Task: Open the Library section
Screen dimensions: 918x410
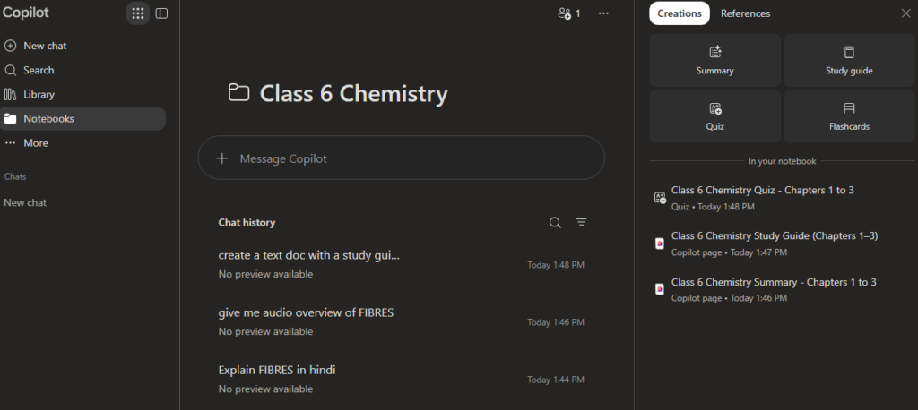Action: 39,94
